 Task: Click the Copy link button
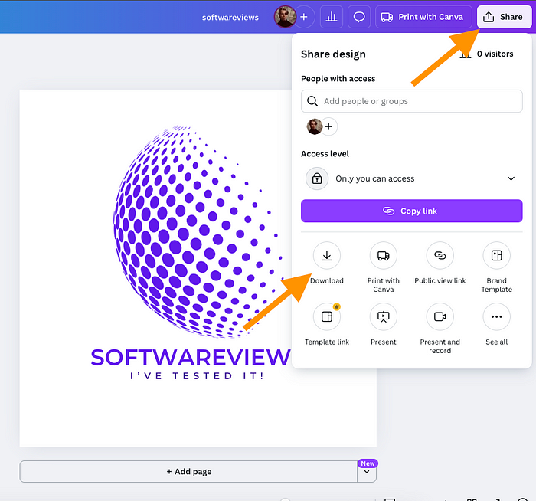coord(412,211)
